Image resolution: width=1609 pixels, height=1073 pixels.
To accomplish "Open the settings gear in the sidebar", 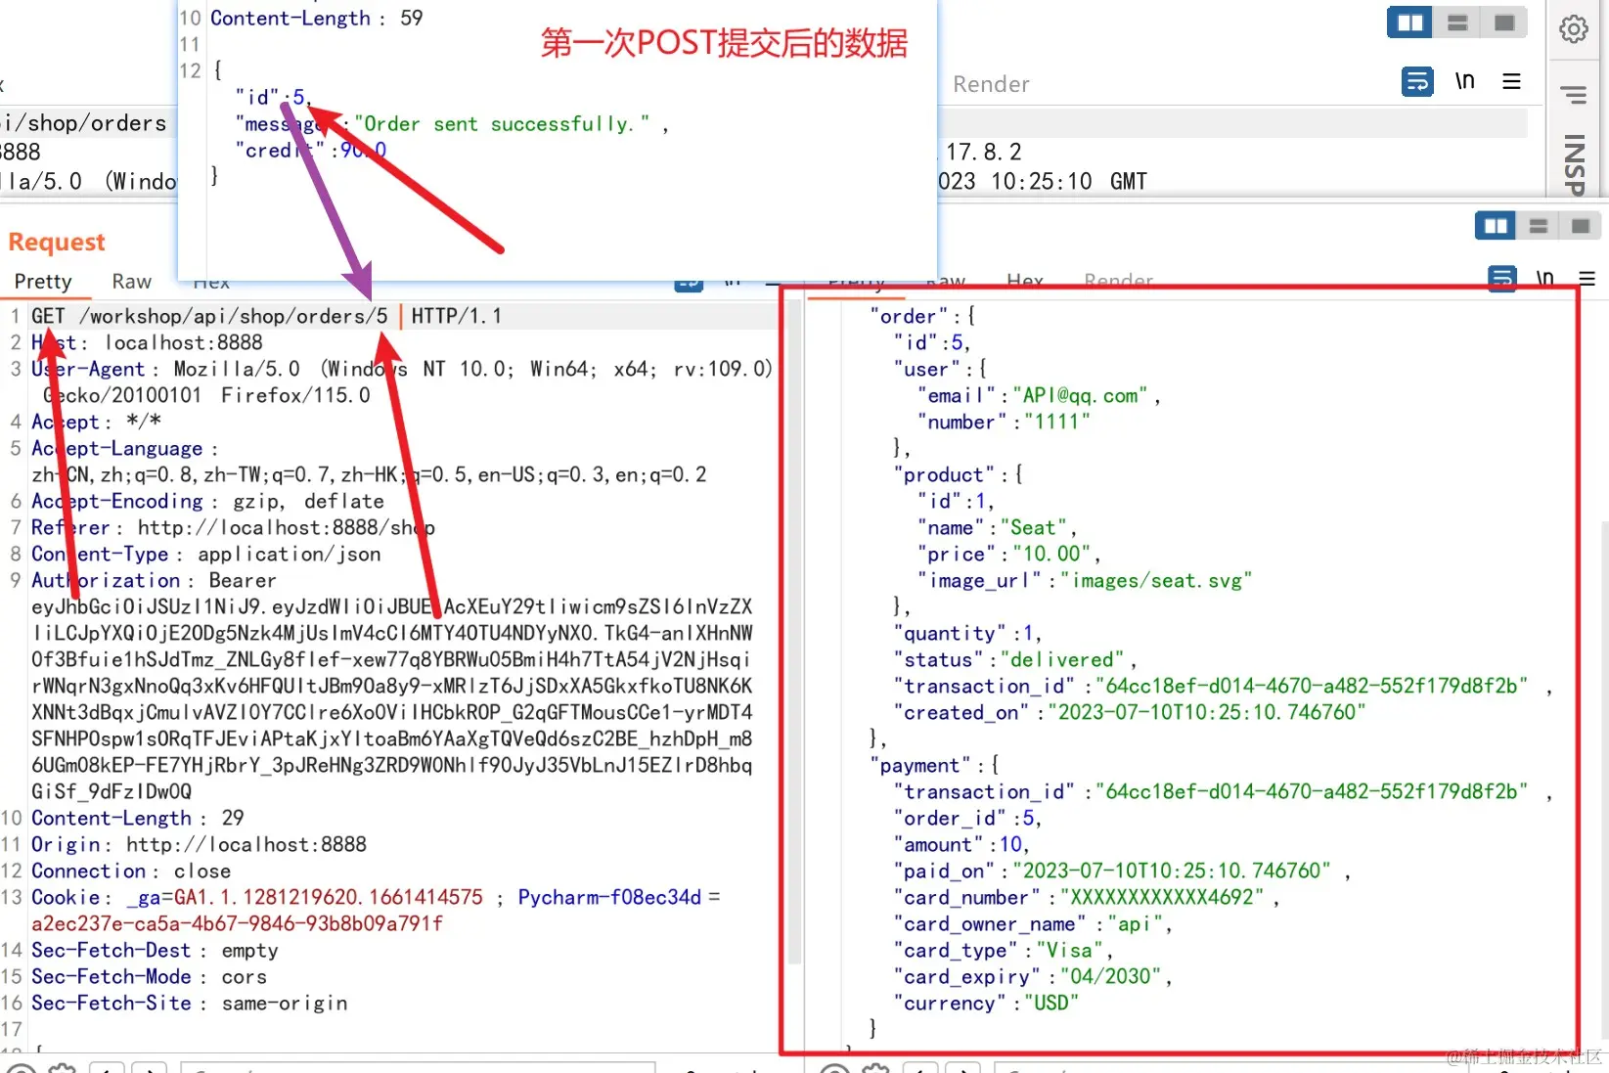I will 1573,29.
